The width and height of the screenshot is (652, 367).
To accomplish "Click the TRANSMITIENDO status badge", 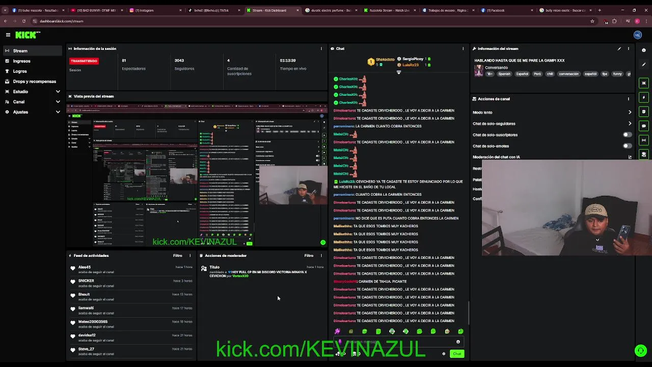I will tap(84, 61).
